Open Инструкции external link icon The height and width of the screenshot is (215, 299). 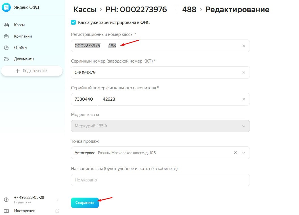coord(57,211)
